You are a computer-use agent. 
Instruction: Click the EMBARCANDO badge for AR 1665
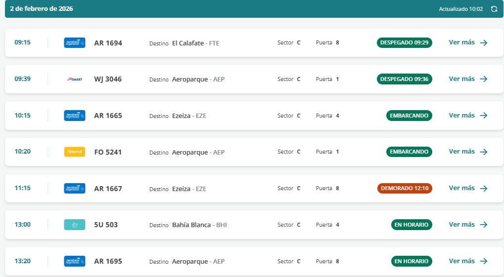pyautogui.click(x=409, y=116)
